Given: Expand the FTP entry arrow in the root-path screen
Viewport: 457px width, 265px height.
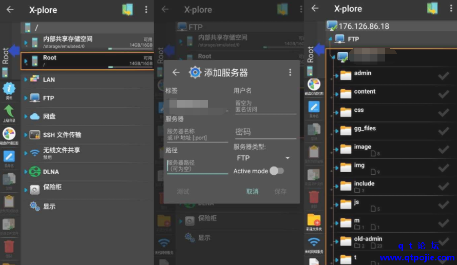Looking at the screenshot, I should [x=26, y=98].
